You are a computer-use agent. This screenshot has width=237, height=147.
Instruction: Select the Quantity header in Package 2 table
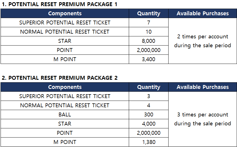pyautogui.click(x=149, y=87)
